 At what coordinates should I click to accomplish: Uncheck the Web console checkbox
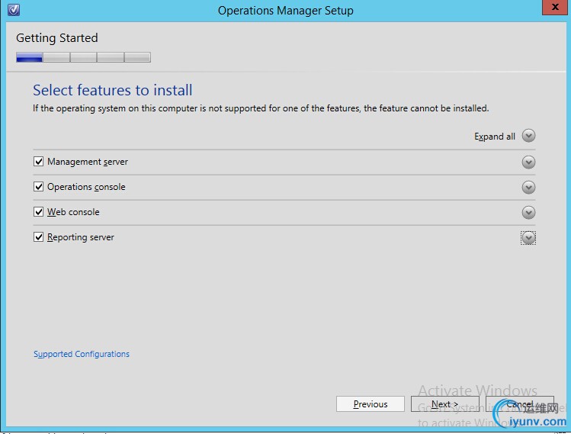tap(39, 212)
